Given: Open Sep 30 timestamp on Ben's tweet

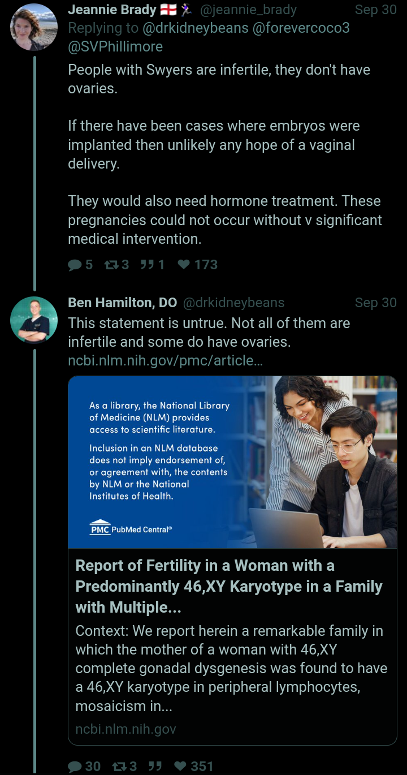Looking at the screenshot, I should click(x=375, y=303).
